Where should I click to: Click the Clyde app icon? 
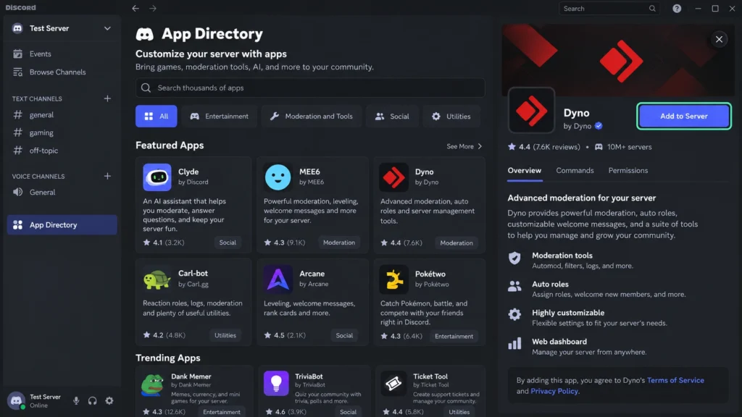pyautogui.click(x=157, y=177)
